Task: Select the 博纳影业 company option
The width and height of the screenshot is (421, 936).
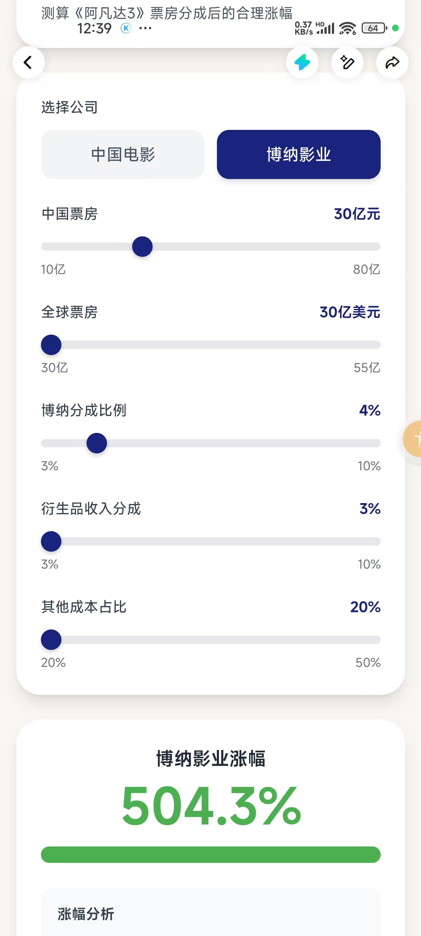Action: click(x=299, y=154)
